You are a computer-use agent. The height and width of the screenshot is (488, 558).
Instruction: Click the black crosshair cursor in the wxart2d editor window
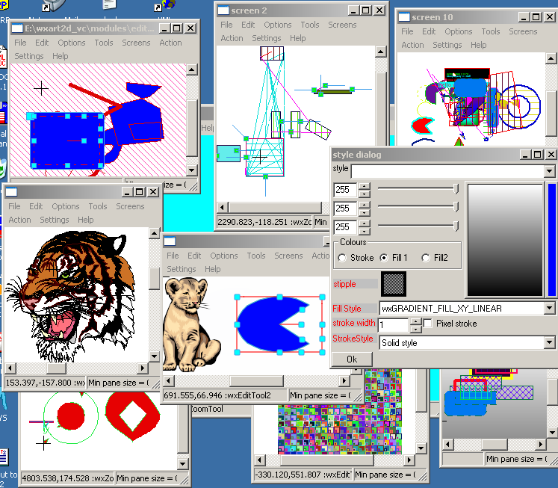point(41,88)
